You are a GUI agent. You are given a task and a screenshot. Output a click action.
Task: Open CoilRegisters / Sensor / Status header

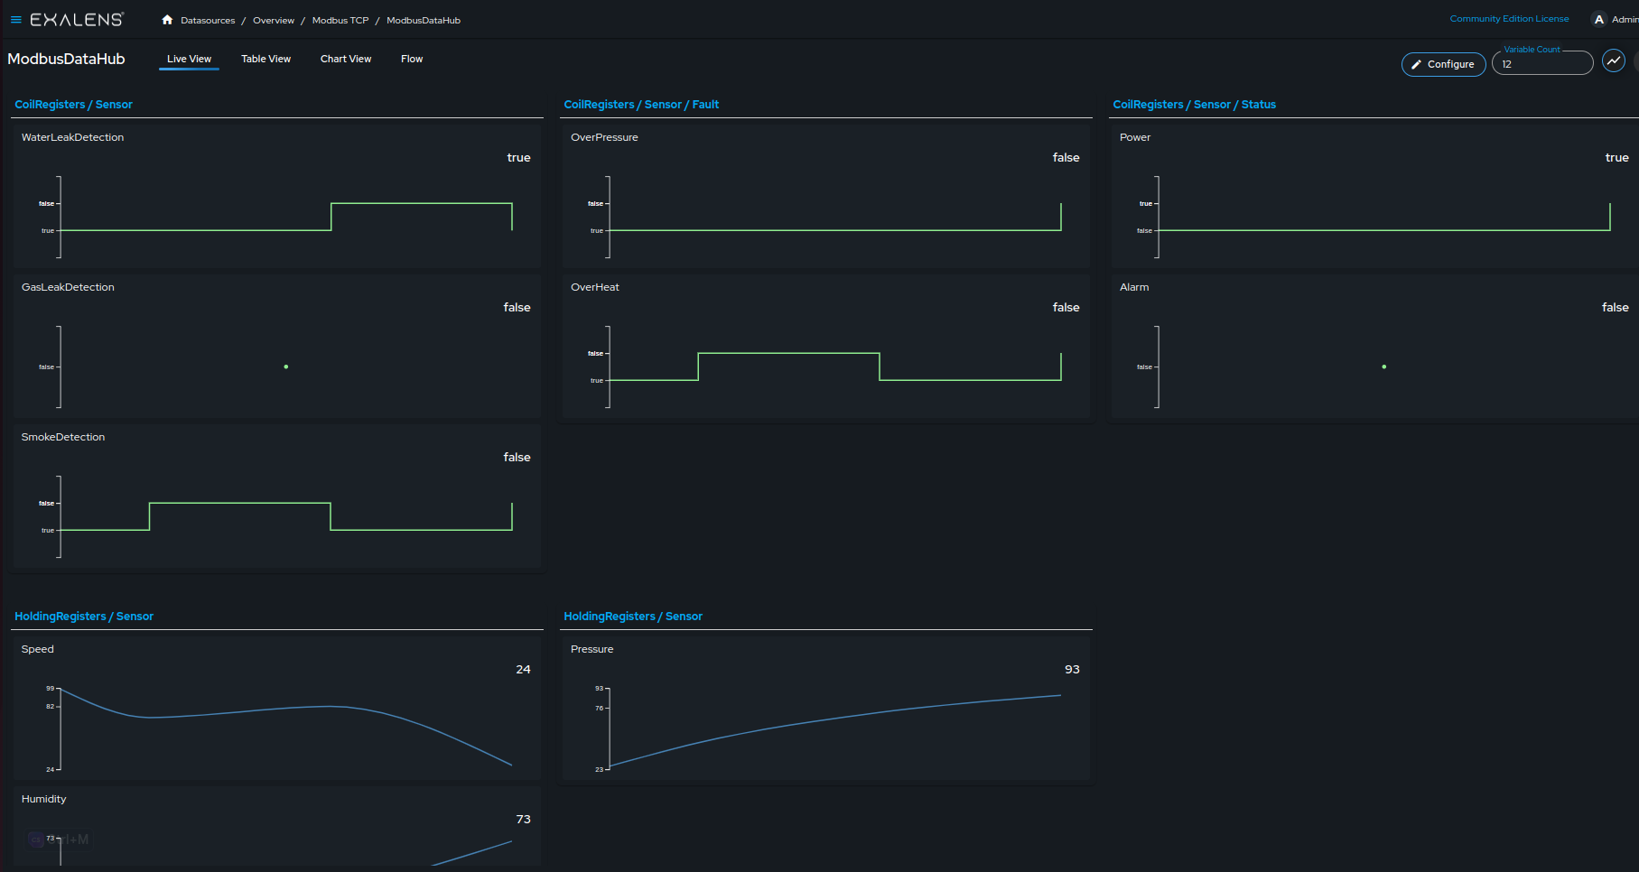click(x=1194, y=105)
